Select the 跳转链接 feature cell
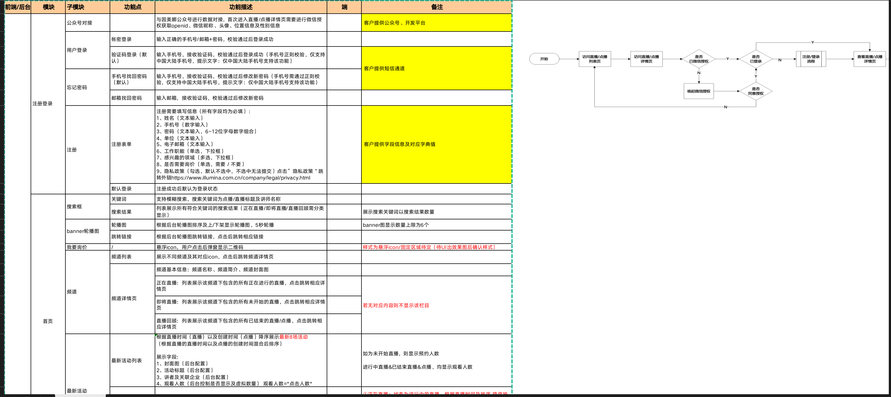Screen dimensions: 891x397 pos(132,237)
